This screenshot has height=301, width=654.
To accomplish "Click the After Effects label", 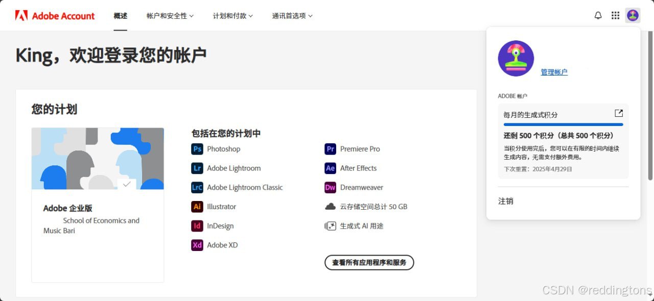I will [x=358, y=168].
